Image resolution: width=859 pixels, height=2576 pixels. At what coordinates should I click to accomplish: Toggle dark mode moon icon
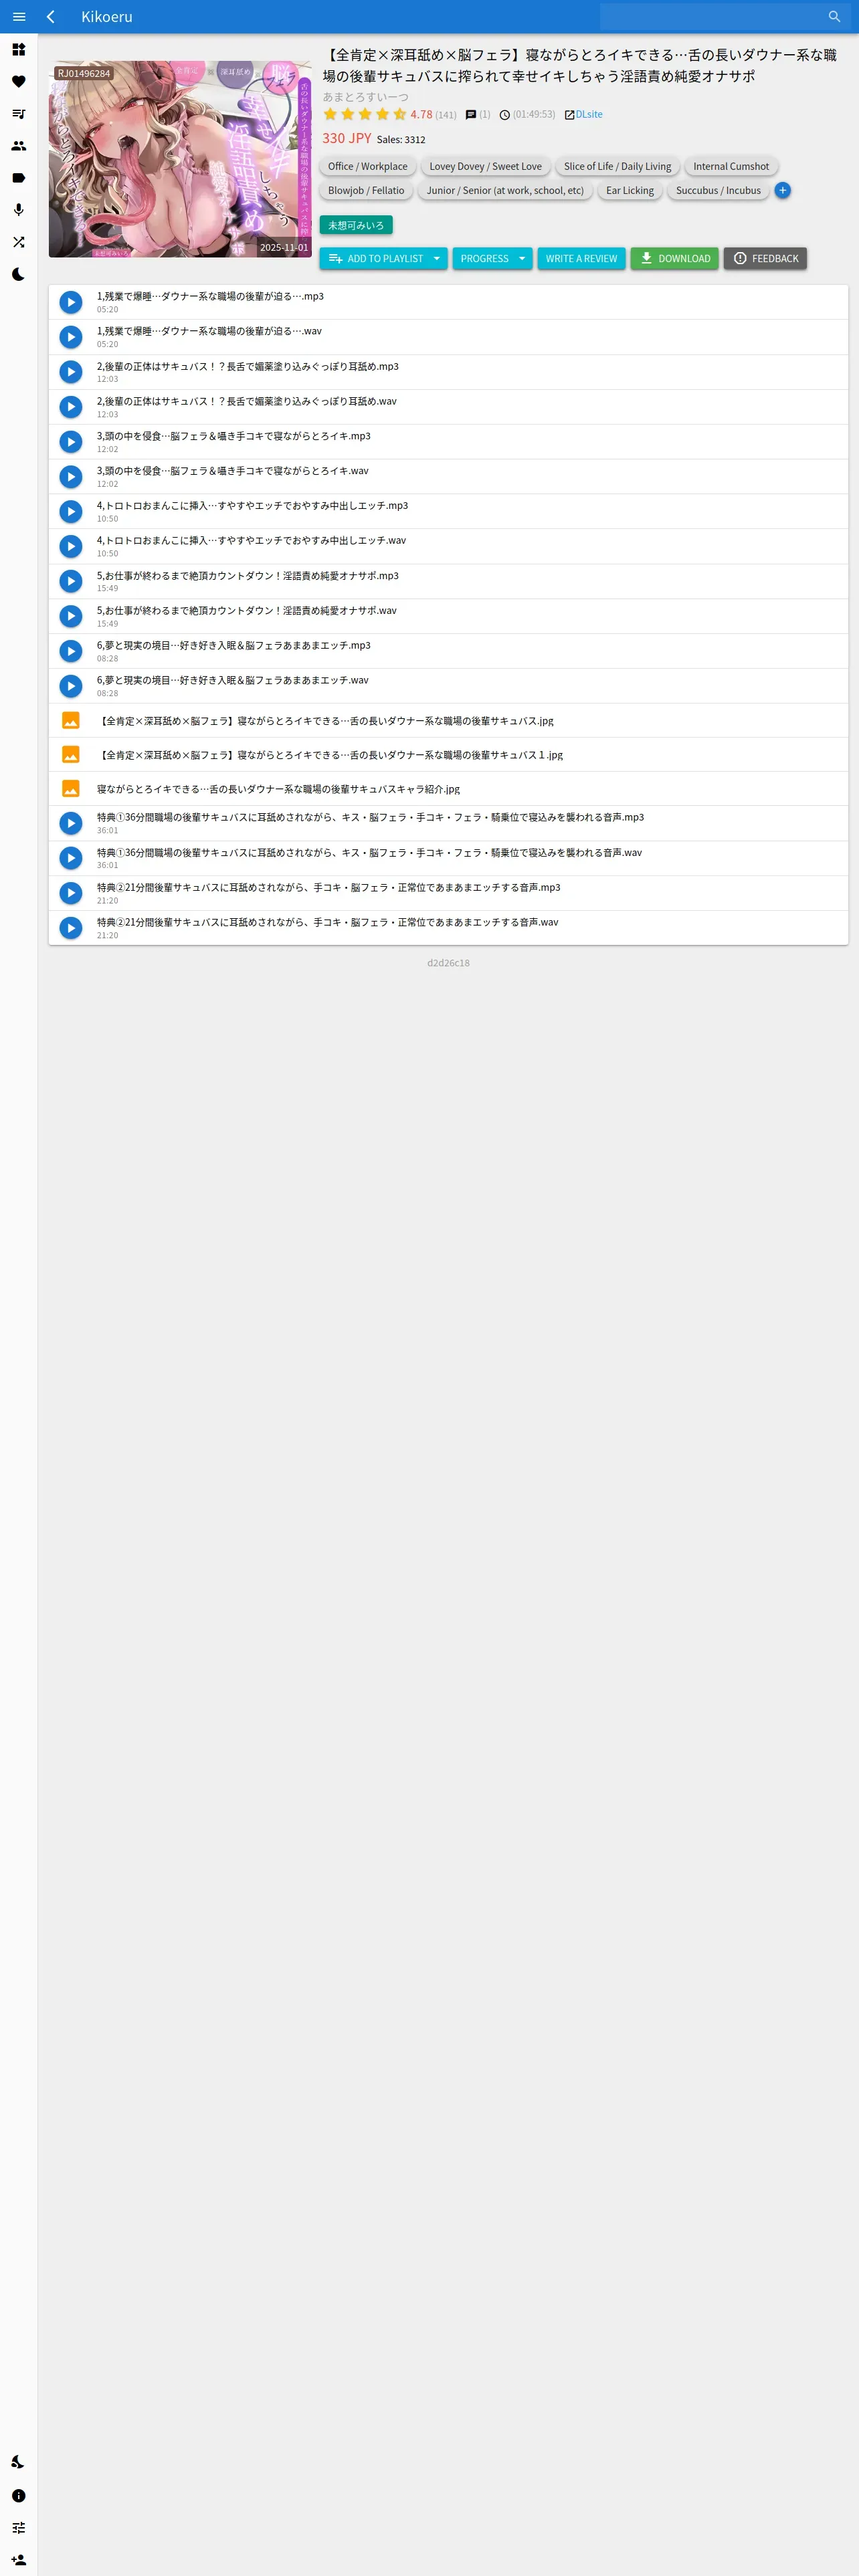pyautogui.click(x=19, y=274)
